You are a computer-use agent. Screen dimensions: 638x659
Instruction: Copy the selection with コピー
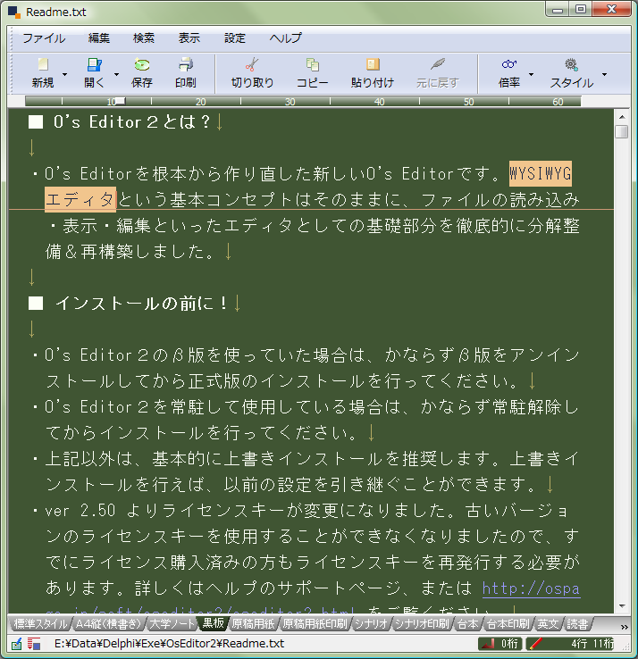[x=312, y=64]
